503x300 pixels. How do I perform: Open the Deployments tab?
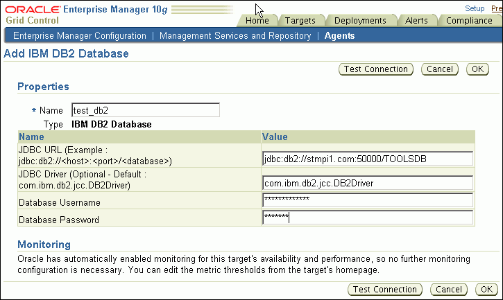(360, 21)
